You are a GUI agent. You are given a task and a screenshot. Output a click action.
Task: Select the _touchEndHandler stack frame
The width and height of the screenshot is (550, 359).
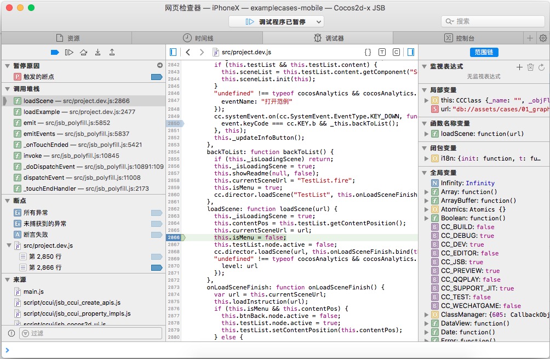[83, 189]
